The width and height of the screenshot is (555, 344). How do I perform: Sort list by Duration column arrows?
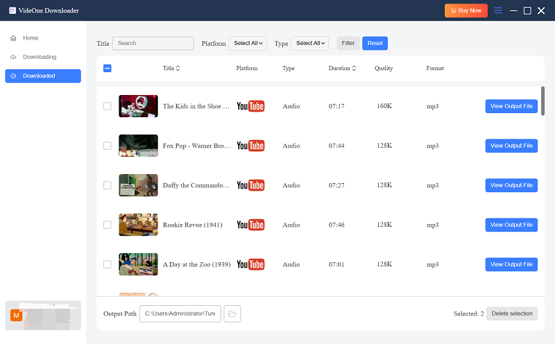[x=355, y=69]
